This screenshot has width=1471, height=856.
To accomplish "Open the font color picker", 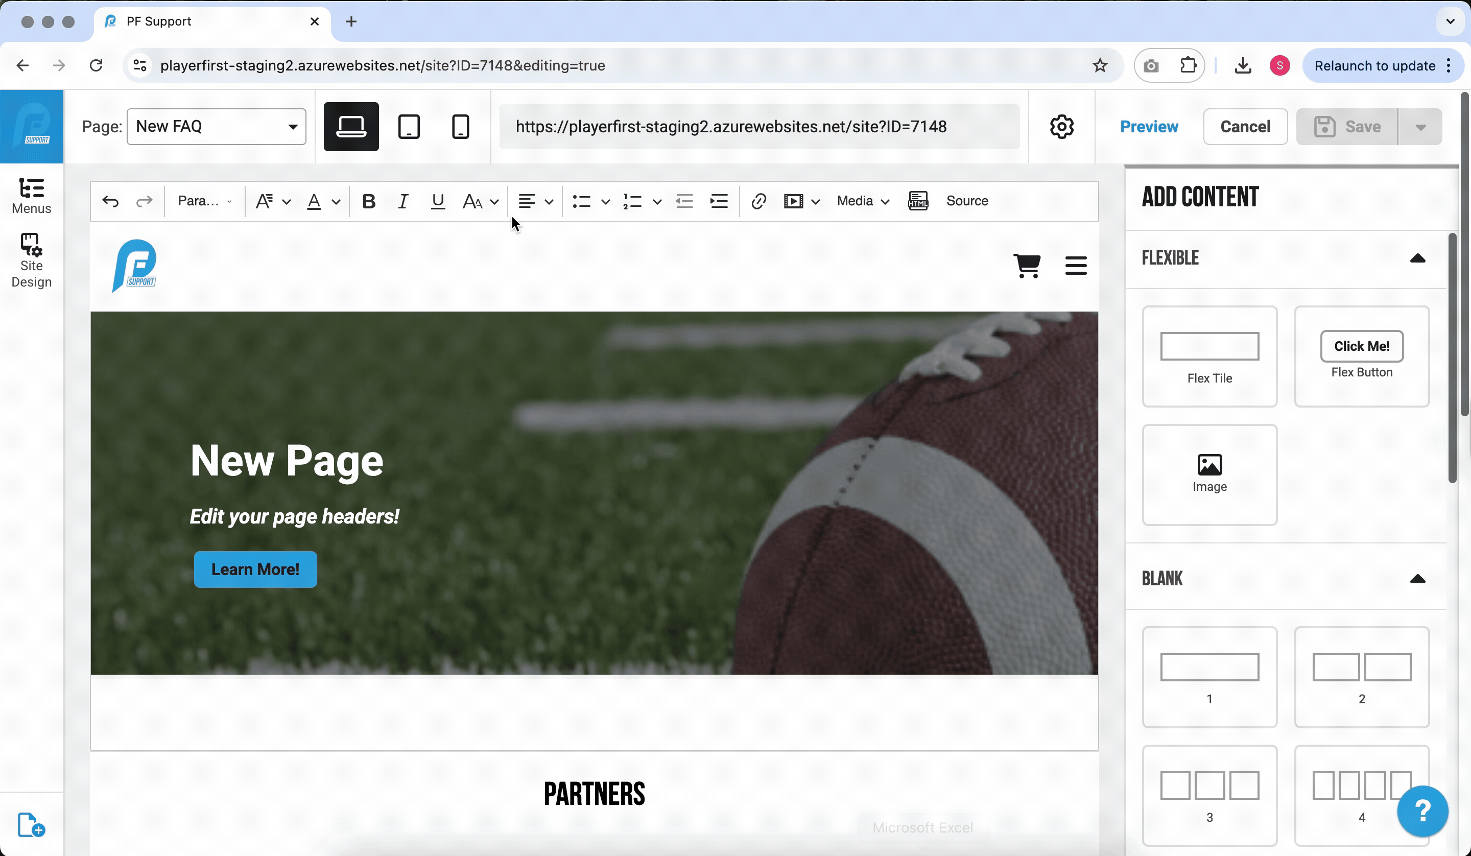I will [315, 201].
